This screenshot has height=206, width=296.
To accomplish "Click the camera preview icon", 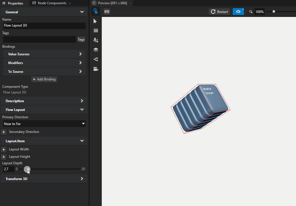I will 95,69.
